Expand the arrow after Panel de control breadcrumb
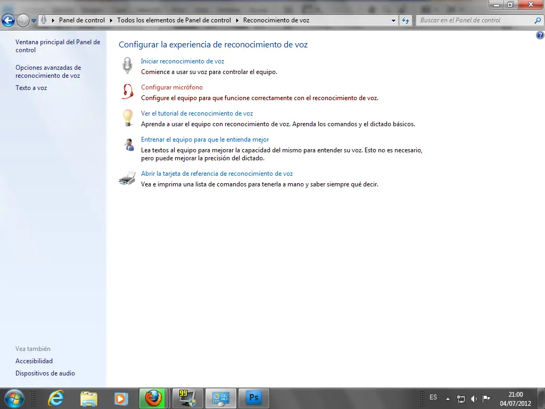Image resolution: width=545 pixels, height=409 pixels. tap(111, 21)
